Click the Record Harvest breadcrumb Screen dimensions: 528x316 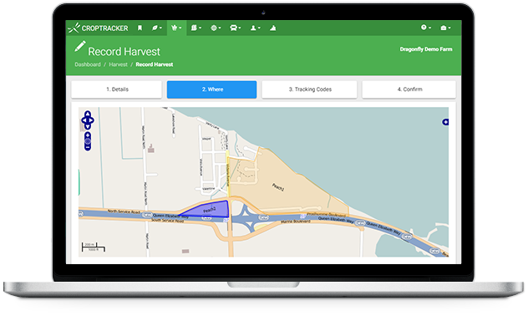click(x=155, y=64)
